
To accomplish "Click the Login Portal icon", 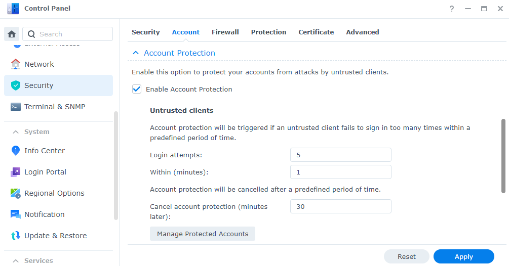I will point(15,172).
